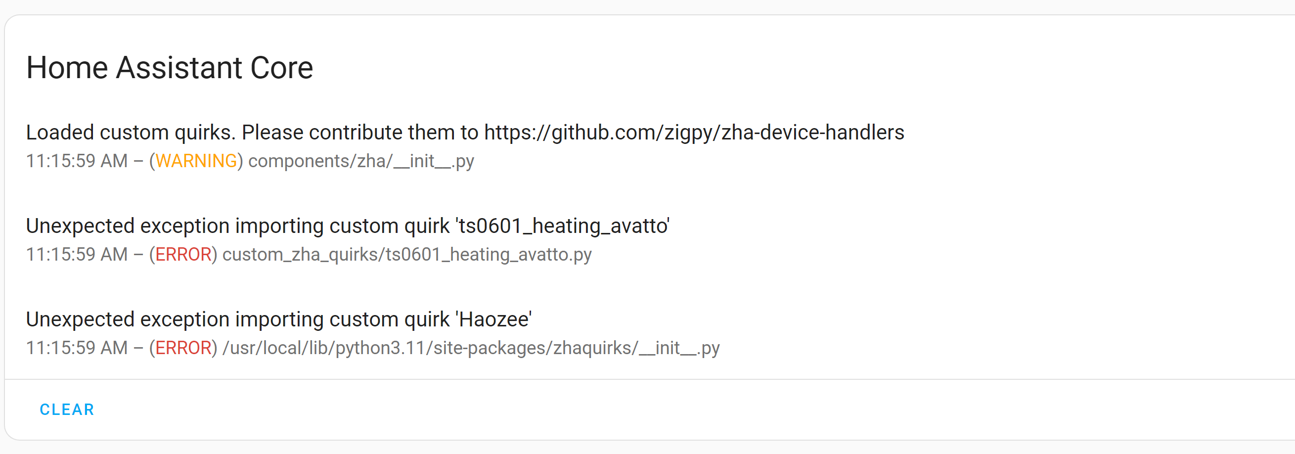1295x454 pixels.
Task: Select the first ERROR severity label
Action: tap(184, 254)
